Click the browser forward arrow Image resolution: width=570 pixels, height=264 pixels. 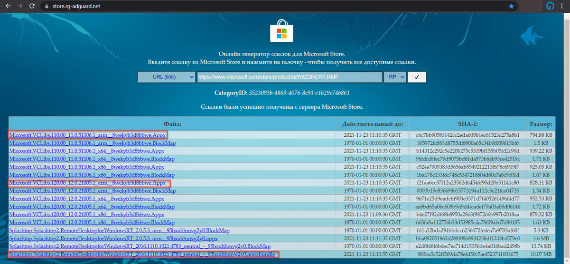coord(19,7)
